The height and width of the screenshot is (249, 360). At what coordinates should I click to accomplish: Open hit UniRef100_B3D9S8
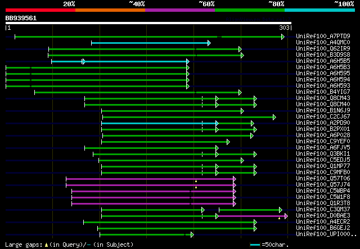pos(323,55)
